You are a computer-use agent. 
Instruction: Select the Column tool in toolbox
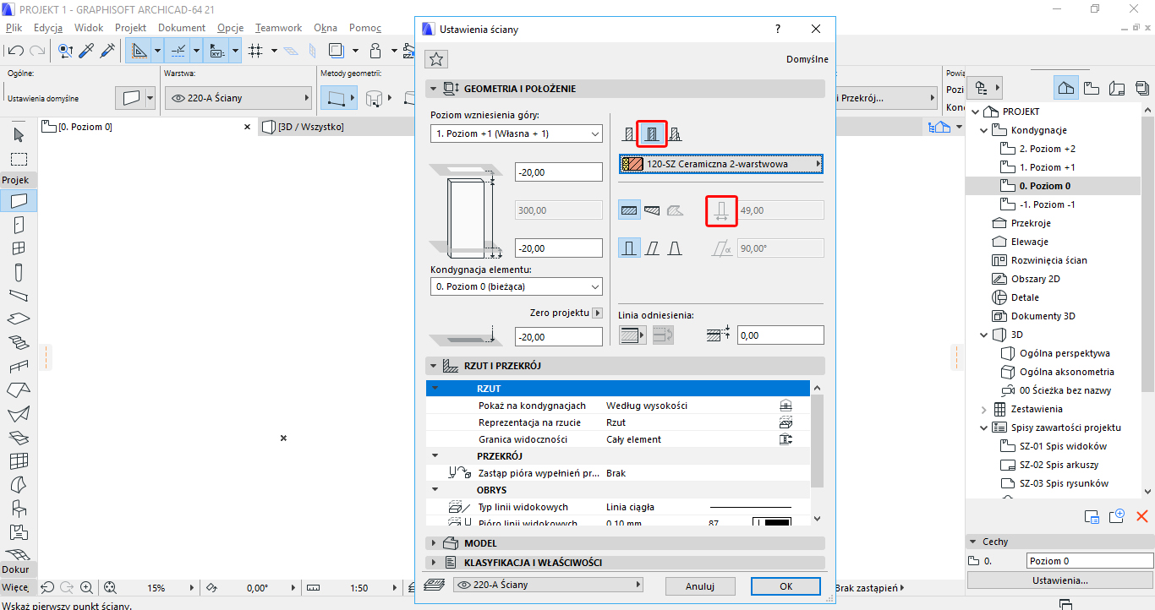pyautogui.click(x=19, y=272)
